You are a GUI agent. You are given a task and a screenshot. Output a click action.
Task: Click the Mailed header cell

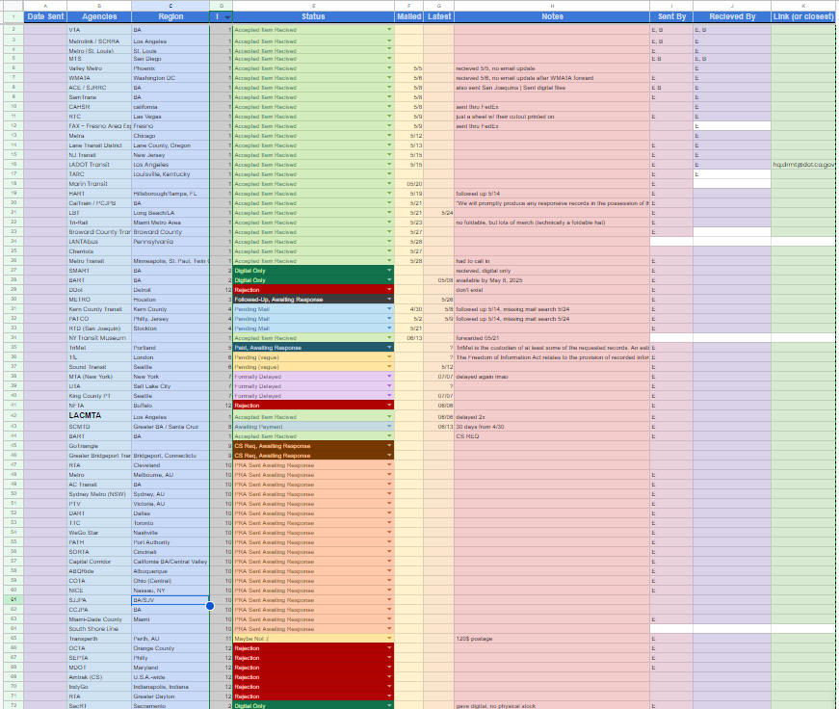[408, 16]
